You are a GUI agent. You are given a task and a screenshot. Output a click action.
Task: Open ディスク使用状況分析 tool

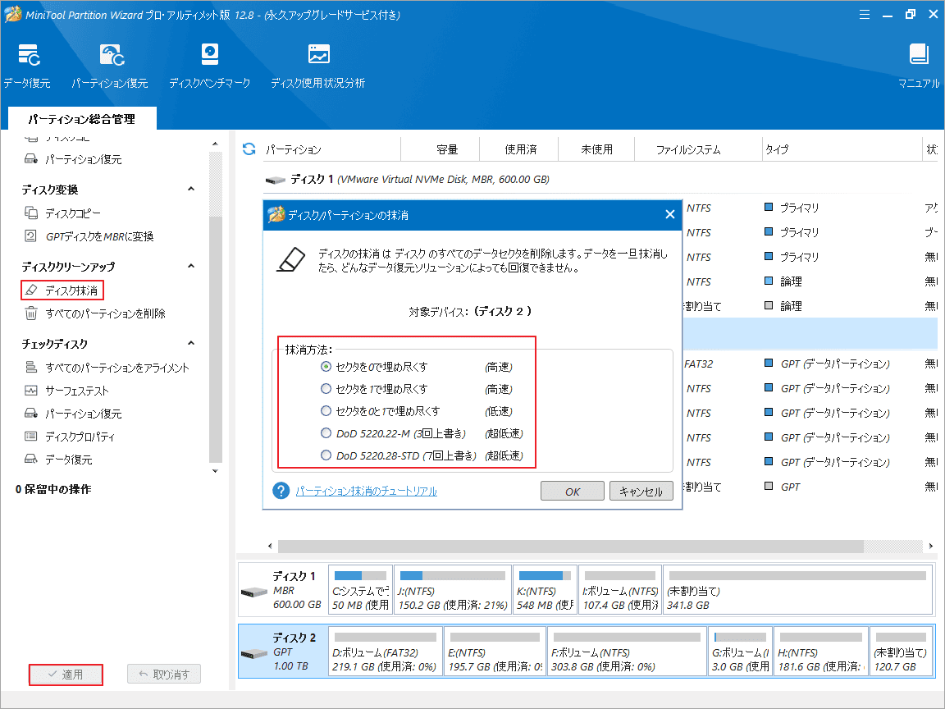[318, 66]
